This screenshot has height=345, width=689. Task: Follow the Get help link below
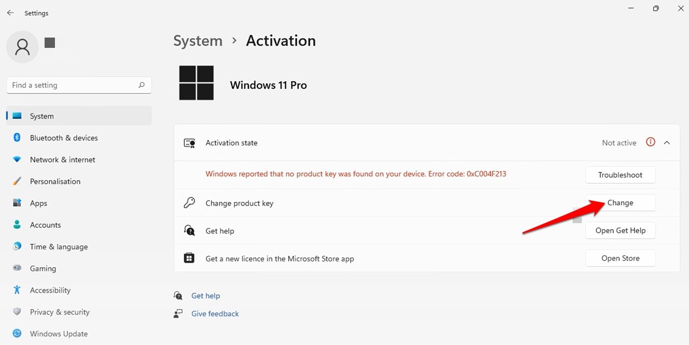point(206,295)
